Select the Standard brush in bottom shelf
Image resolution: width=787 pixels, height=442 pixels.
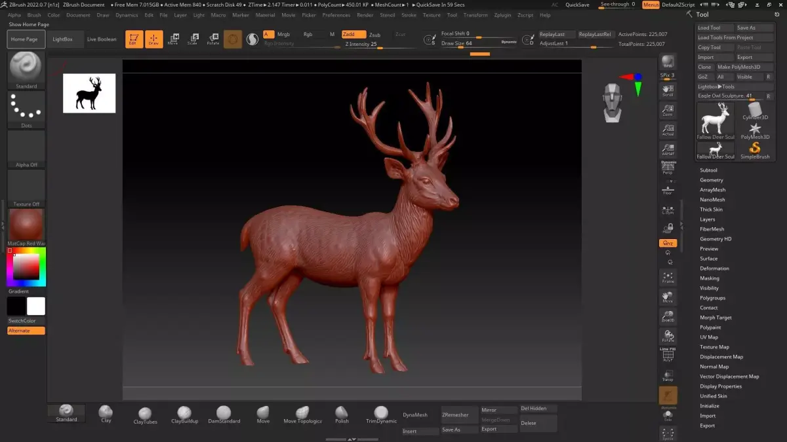[66, 413]
